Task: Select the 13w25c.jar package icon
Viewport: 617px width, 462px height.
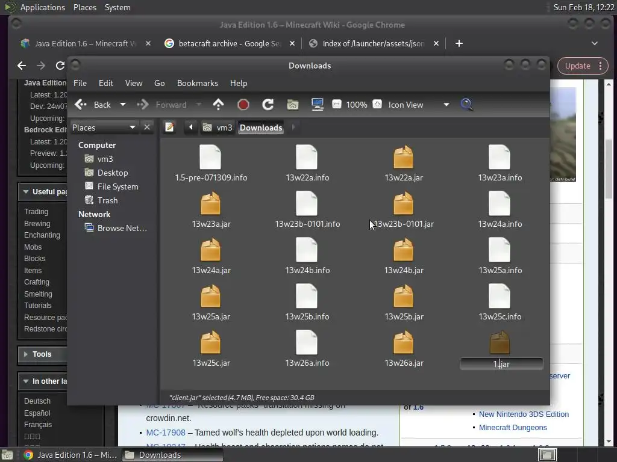Action: point(210,342)
